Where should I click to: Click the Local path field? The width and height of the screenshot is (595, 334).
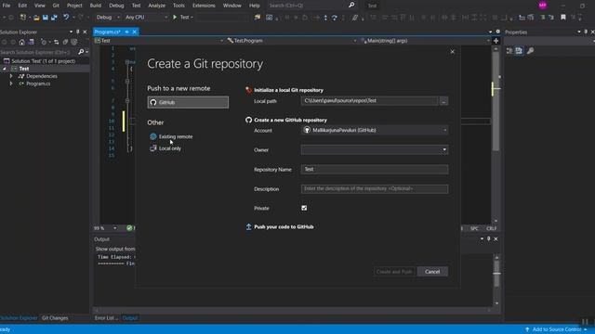370,101
